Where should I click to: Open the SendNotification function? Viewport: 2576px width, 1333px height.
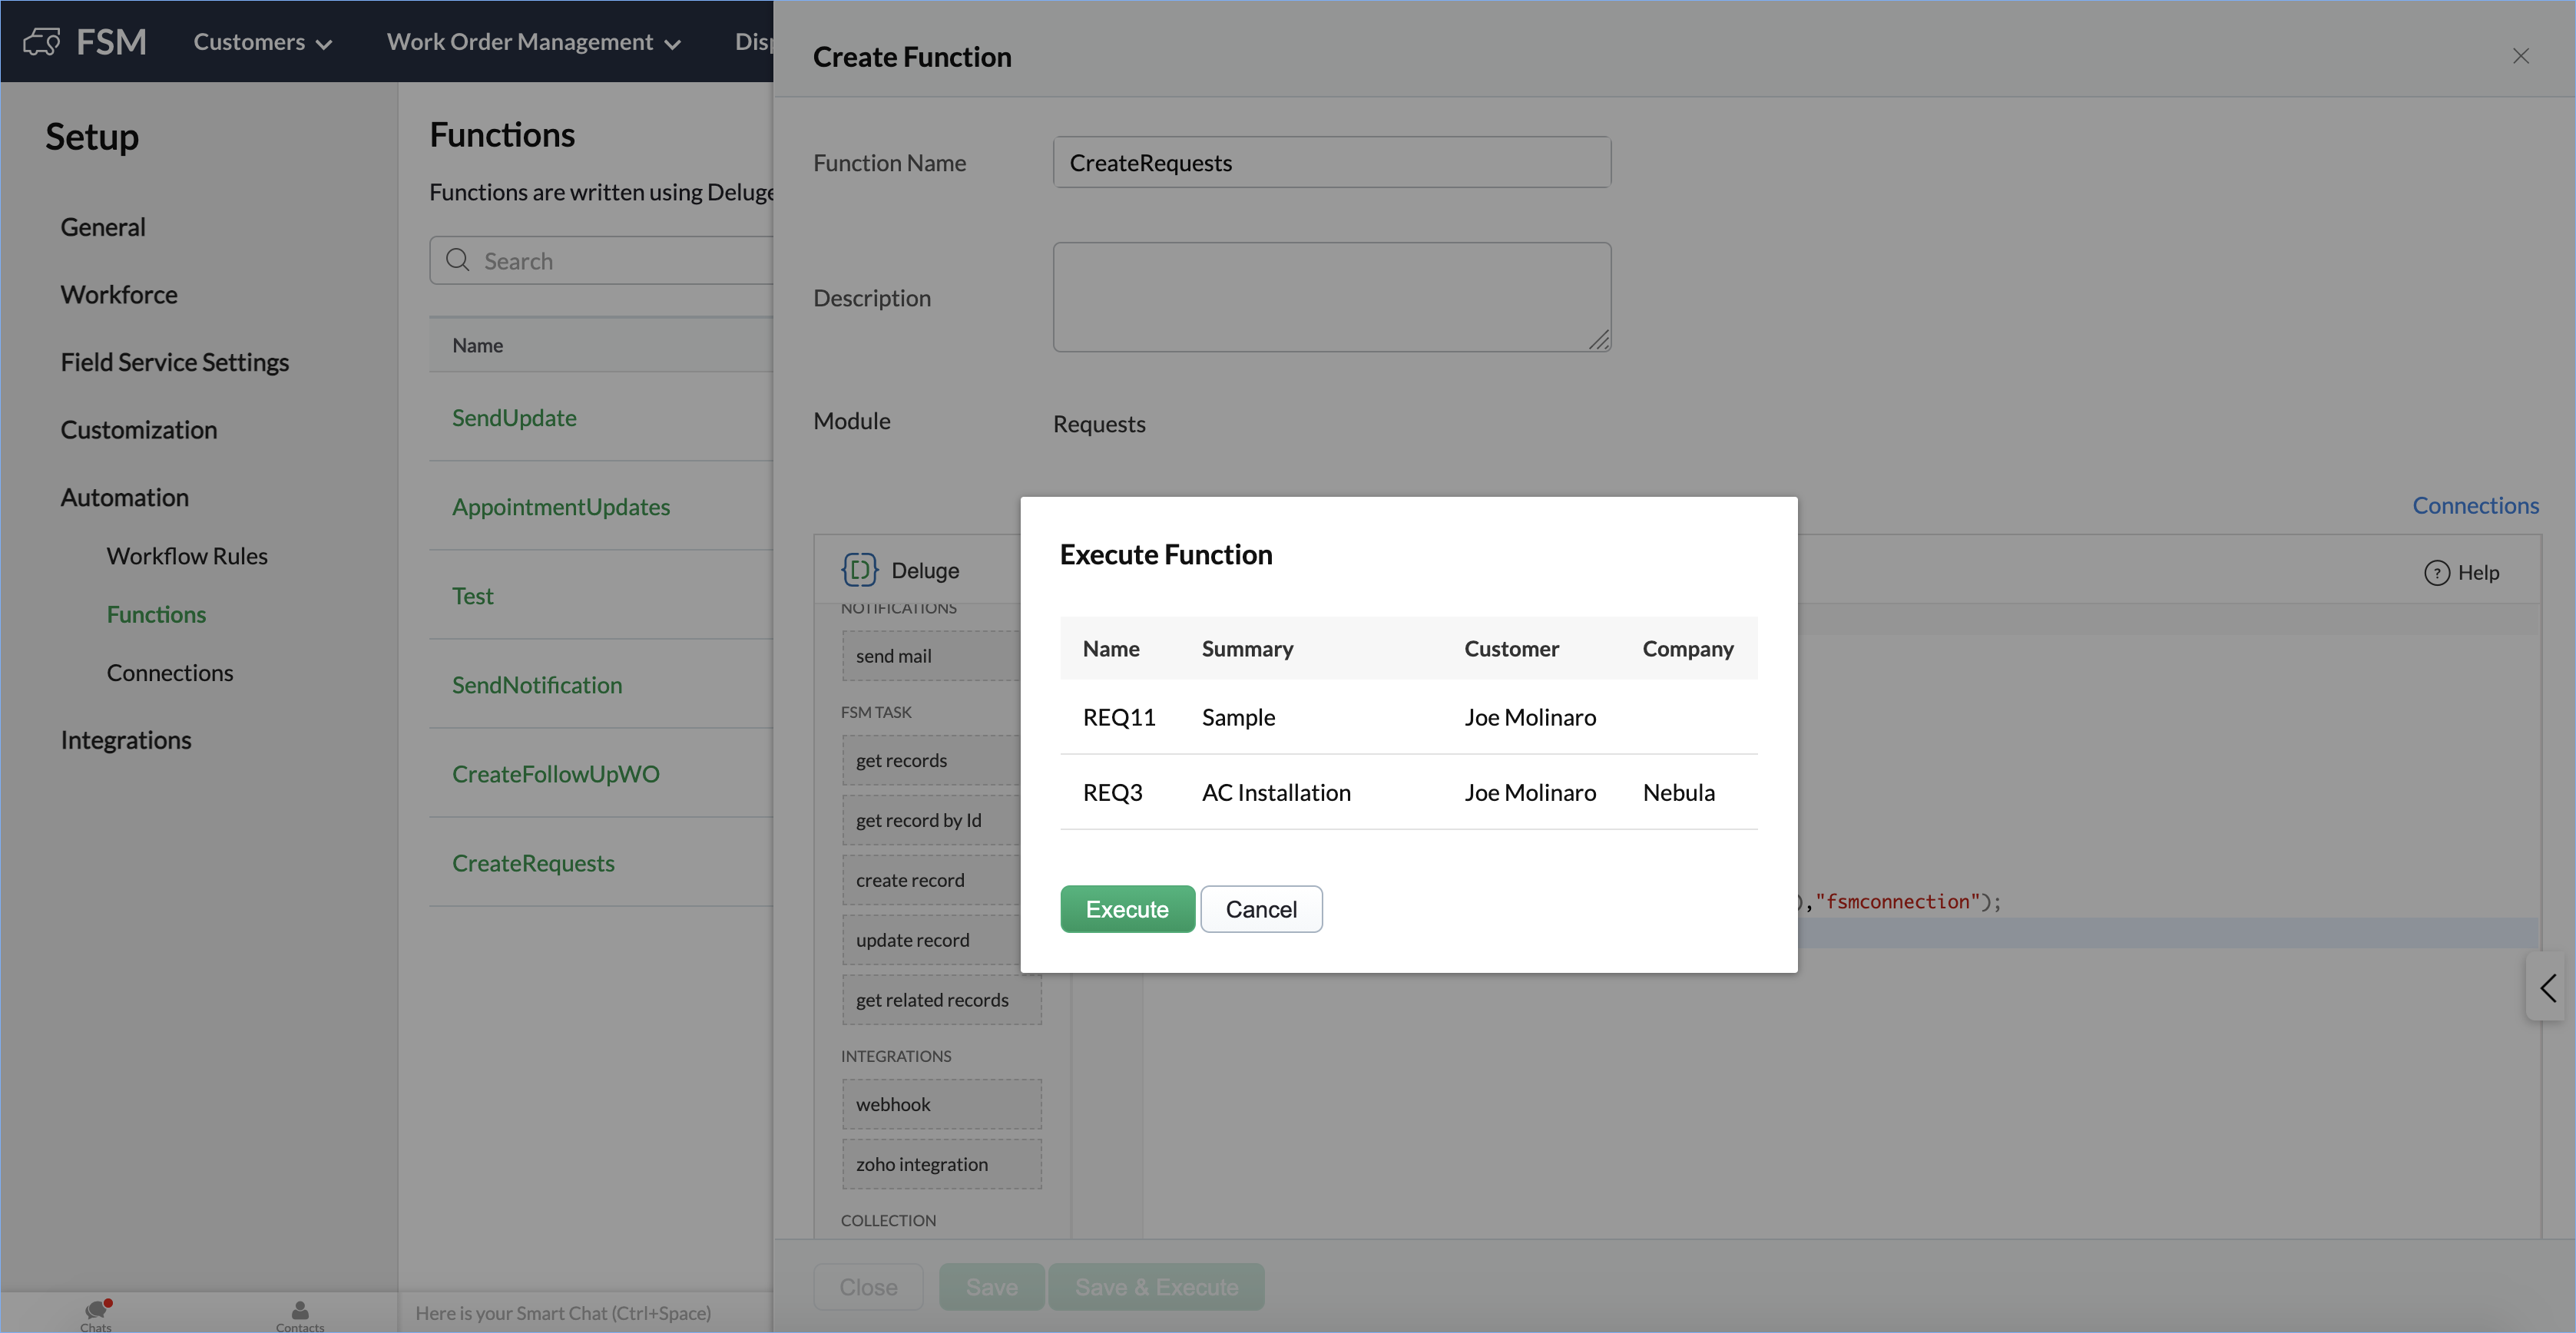pos(537,685)
